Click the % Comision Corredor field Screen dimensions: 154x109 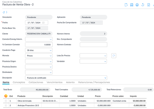tap(39, 45)
